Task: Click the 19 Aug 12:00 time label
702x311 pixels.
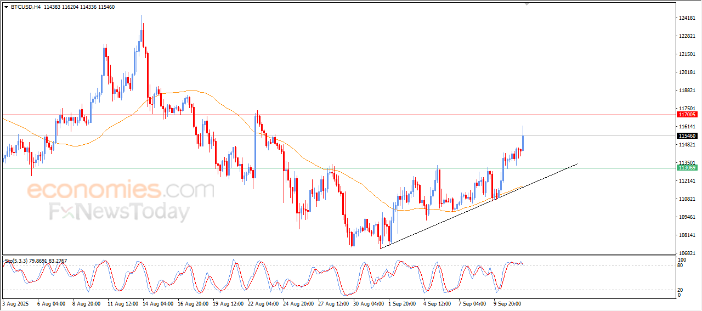Action: click(228, 303)
